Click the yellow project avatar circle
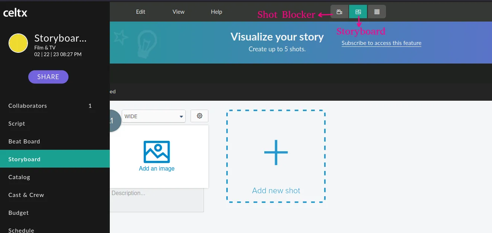Image resolution: width=492 pixels, height=233 pixels. pos(18,43)
